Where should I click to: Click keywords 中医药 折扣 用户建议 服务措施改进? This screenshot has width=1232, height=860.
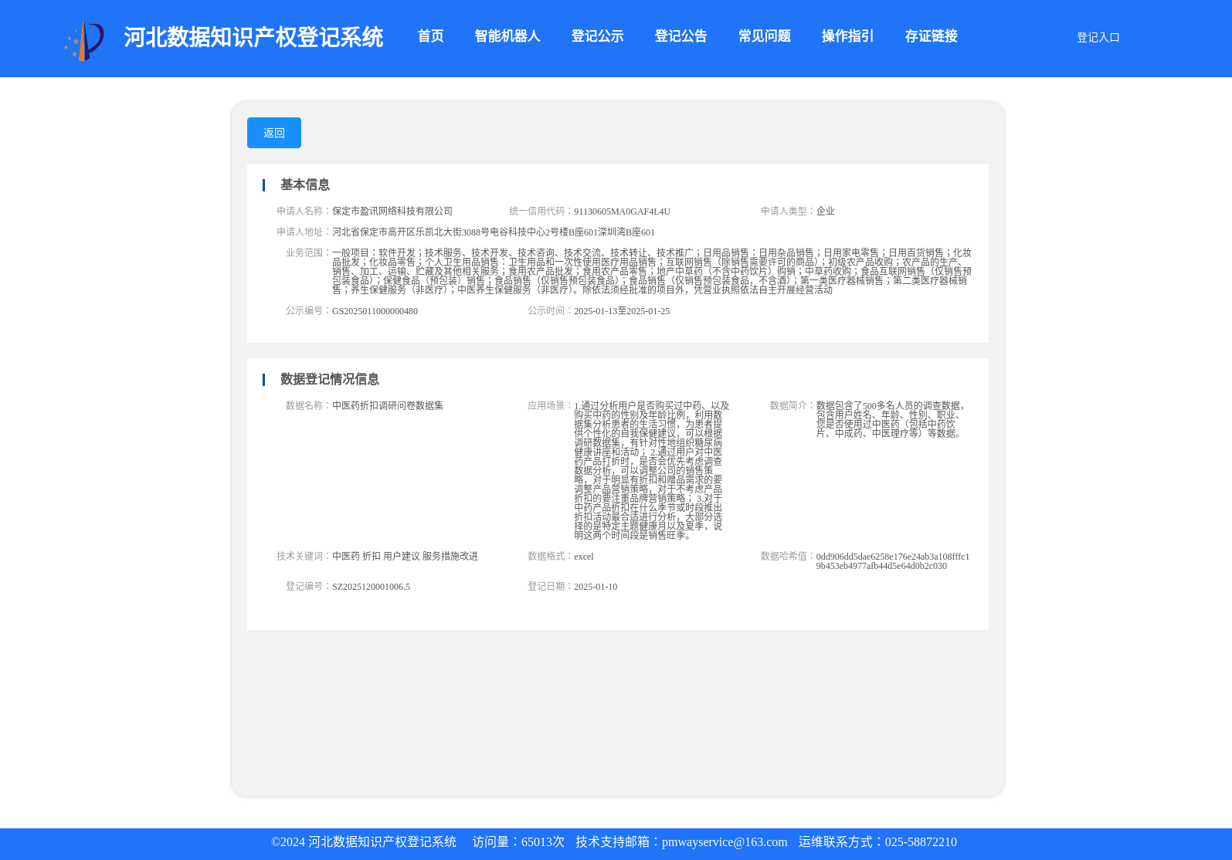(405, 557)
